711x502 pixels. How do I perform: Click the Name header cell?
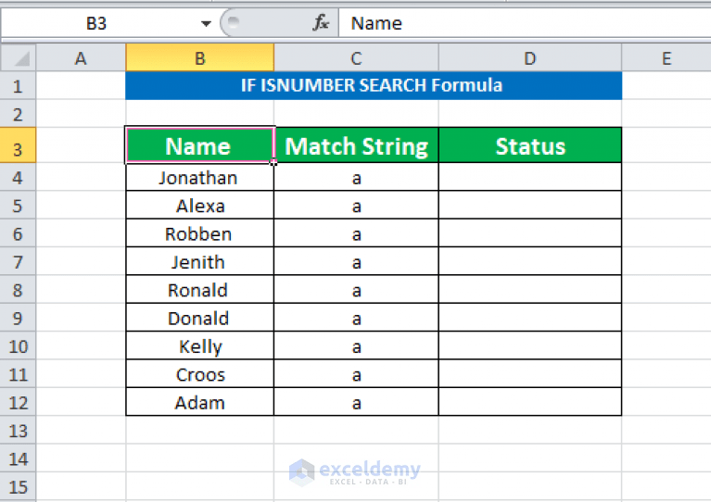(x=200, y=145)
